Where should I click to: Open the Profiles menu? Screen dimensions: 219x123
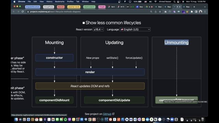point(70,2)
